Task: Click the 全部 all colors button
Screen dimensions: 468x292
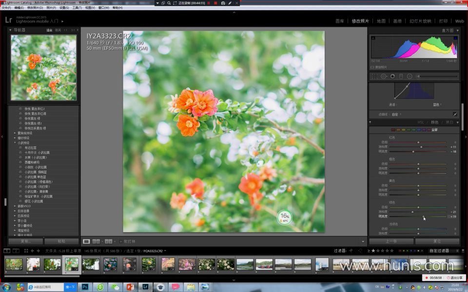Action: click(x=434, y=130)
